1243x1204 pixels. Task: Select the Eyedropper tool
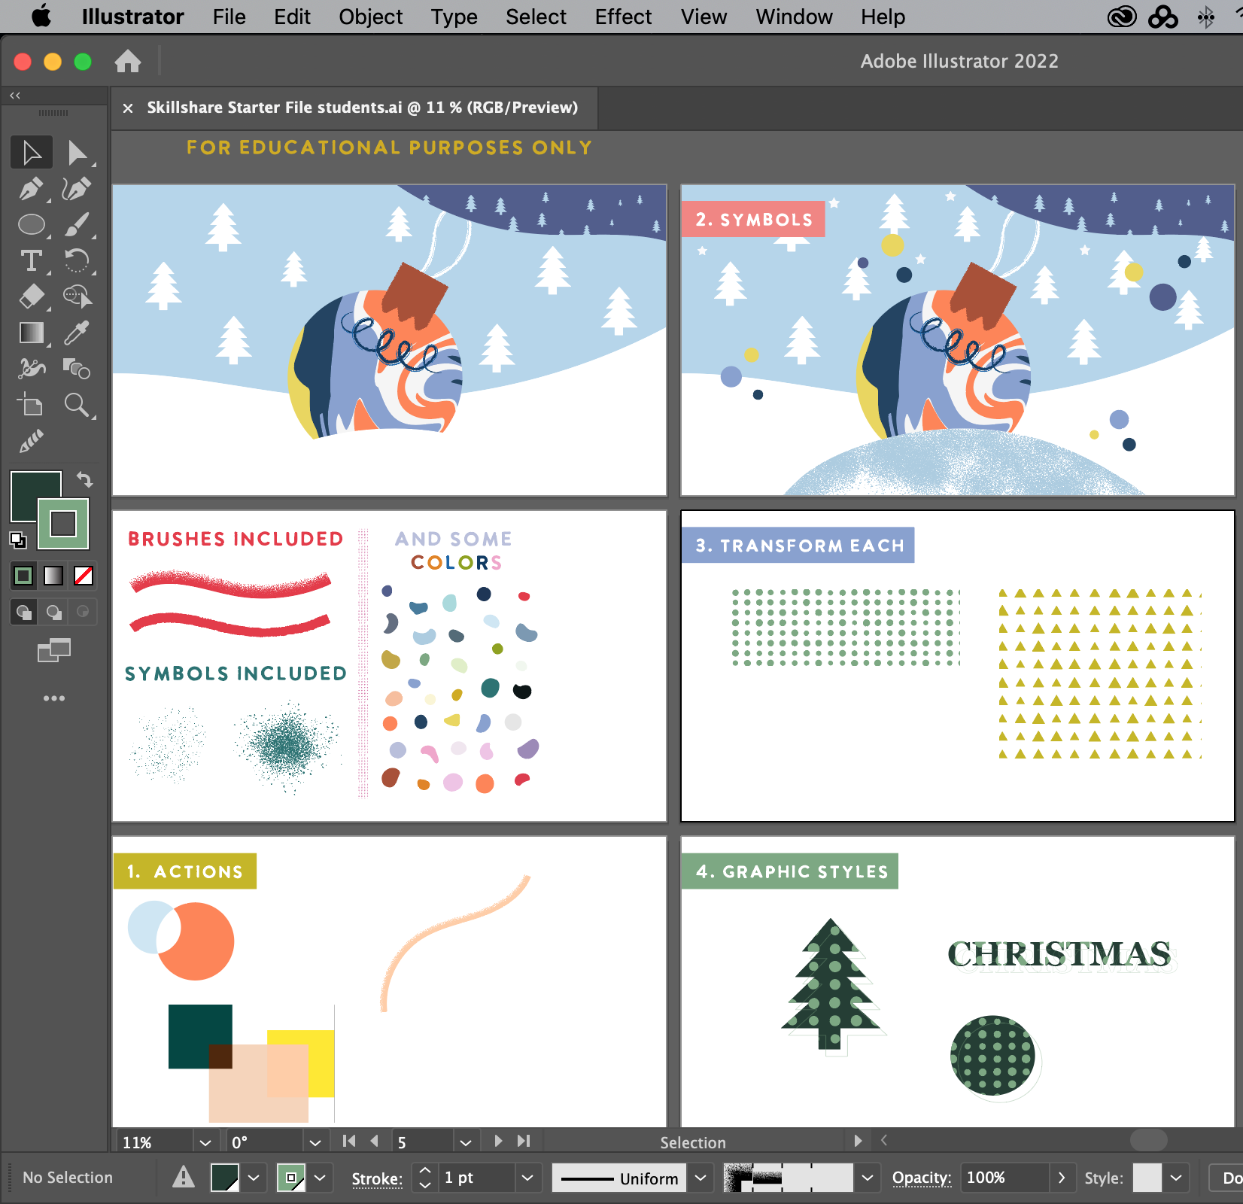click(77, 333)
